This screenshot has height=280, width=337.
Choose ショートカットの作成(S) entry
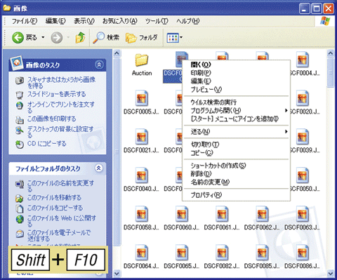coord(236,166)
